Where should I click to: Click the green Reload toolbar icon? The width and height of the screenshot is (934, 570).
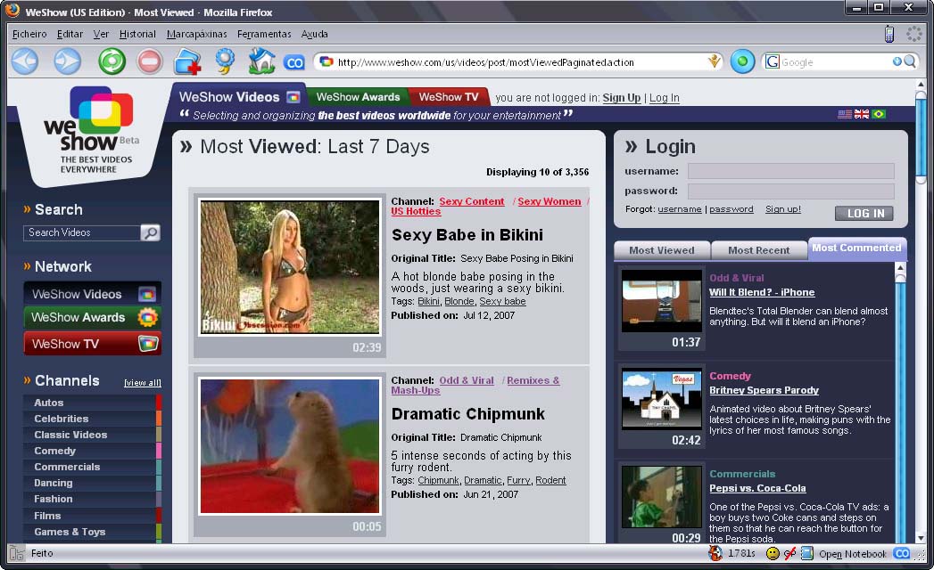point(112,61)
